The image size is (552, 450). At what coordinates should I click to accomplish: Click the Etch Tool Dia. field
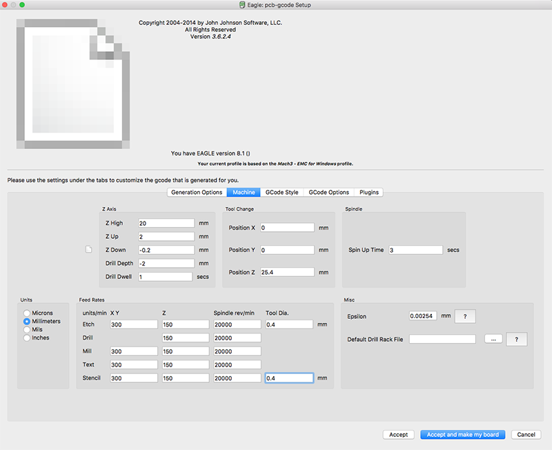click(289, 324)
